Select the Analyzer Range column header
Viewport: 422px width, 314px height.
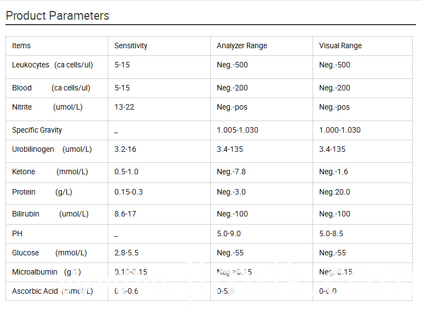(242, 46)
